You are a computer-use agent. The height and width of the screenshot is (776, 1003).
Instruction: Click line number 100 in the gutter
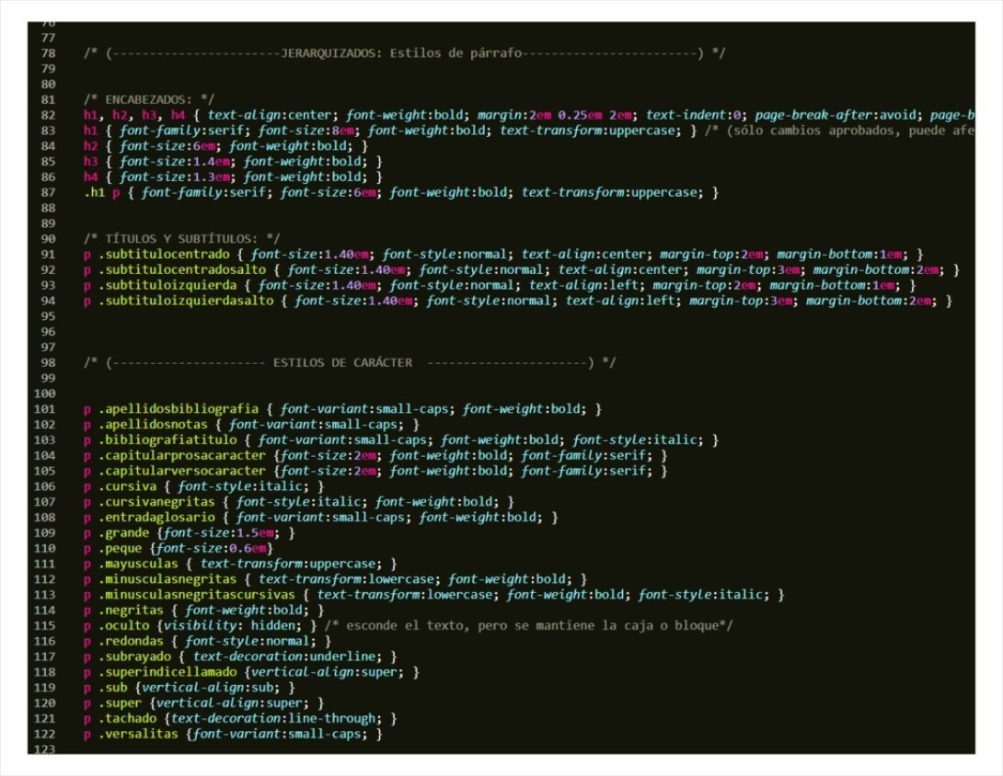45,394
